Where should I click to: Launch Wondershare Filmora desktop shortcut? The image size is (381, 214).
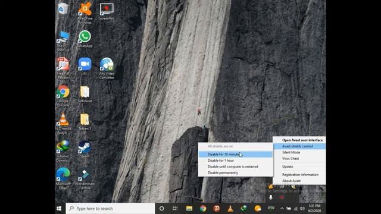[x=85, y=178]
